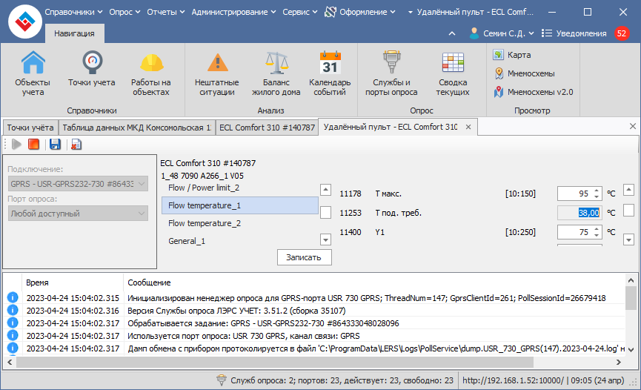Open Службы и порты опроса
The width and height of the screenshot is (641, 390).
391,73
